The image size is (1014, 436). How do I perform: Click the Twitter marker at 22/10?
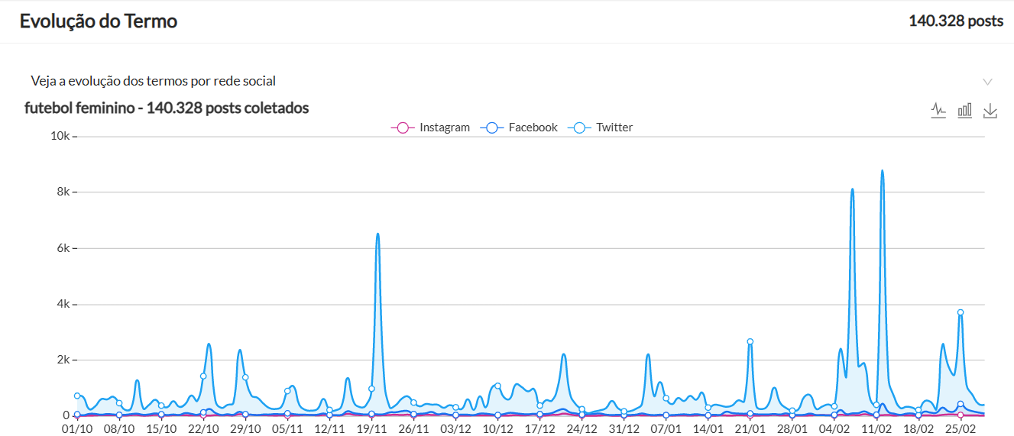point(203,376)
